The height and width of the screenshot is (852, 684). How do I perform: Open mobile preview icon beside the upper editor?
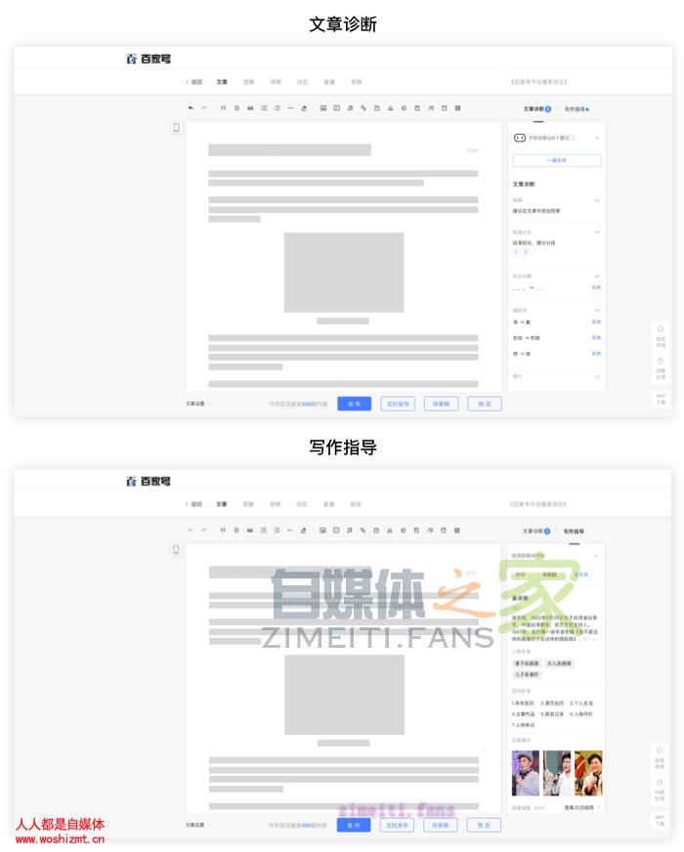coord(177,128)
